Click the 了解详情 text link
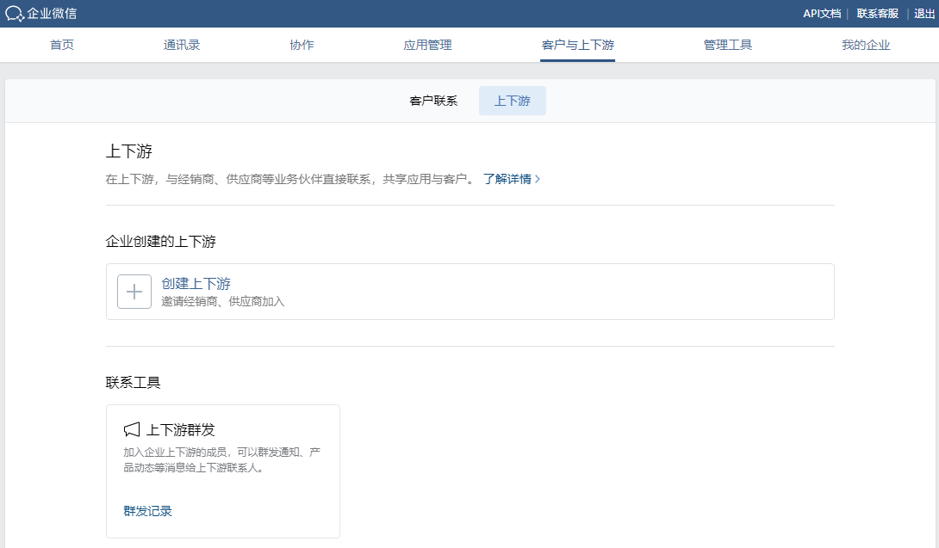 [507, 179]
